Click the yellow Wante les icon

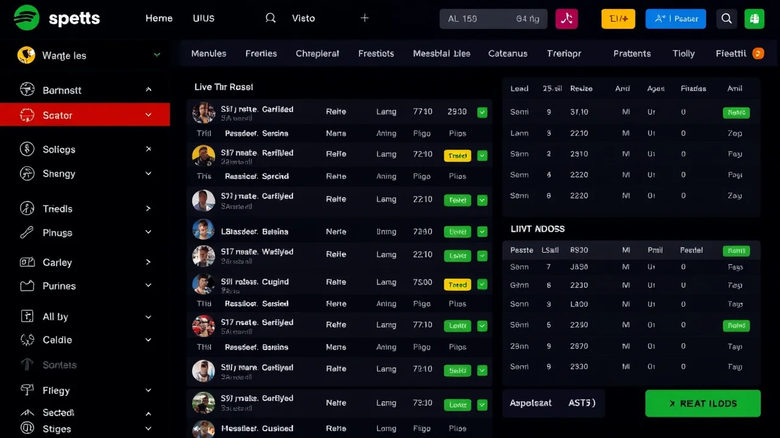[x=26, y=55]
